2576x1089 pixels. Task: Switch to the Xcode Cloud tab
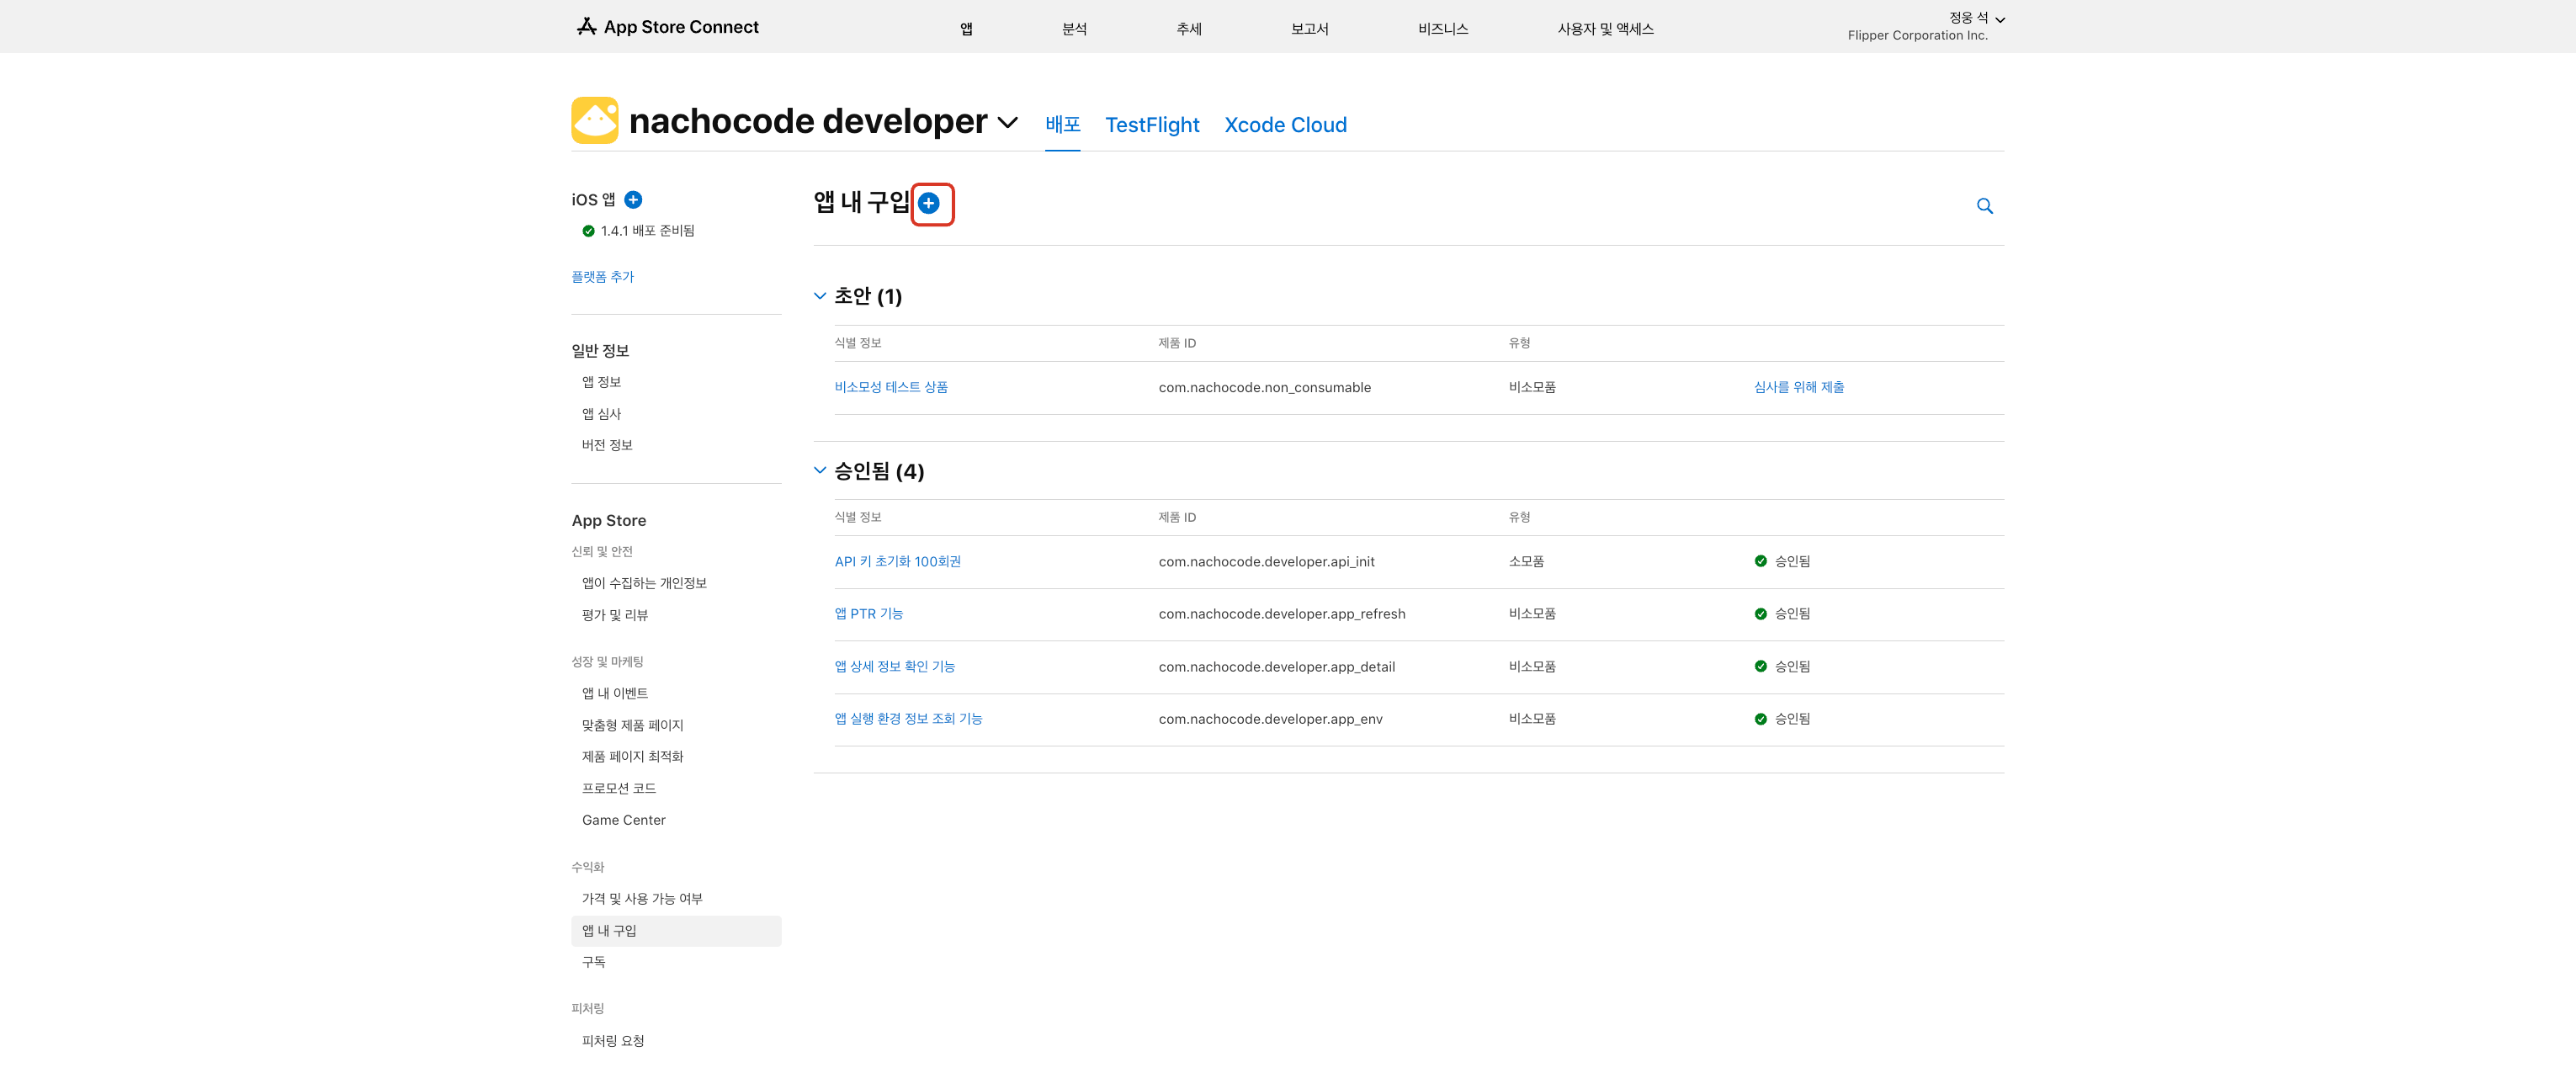(x=1285, y=125)
